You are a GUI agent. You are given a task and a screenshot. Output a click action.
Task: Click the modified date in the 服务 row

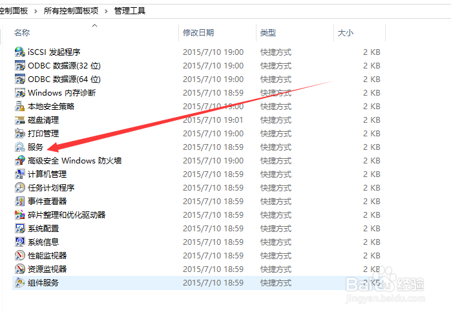213,147
